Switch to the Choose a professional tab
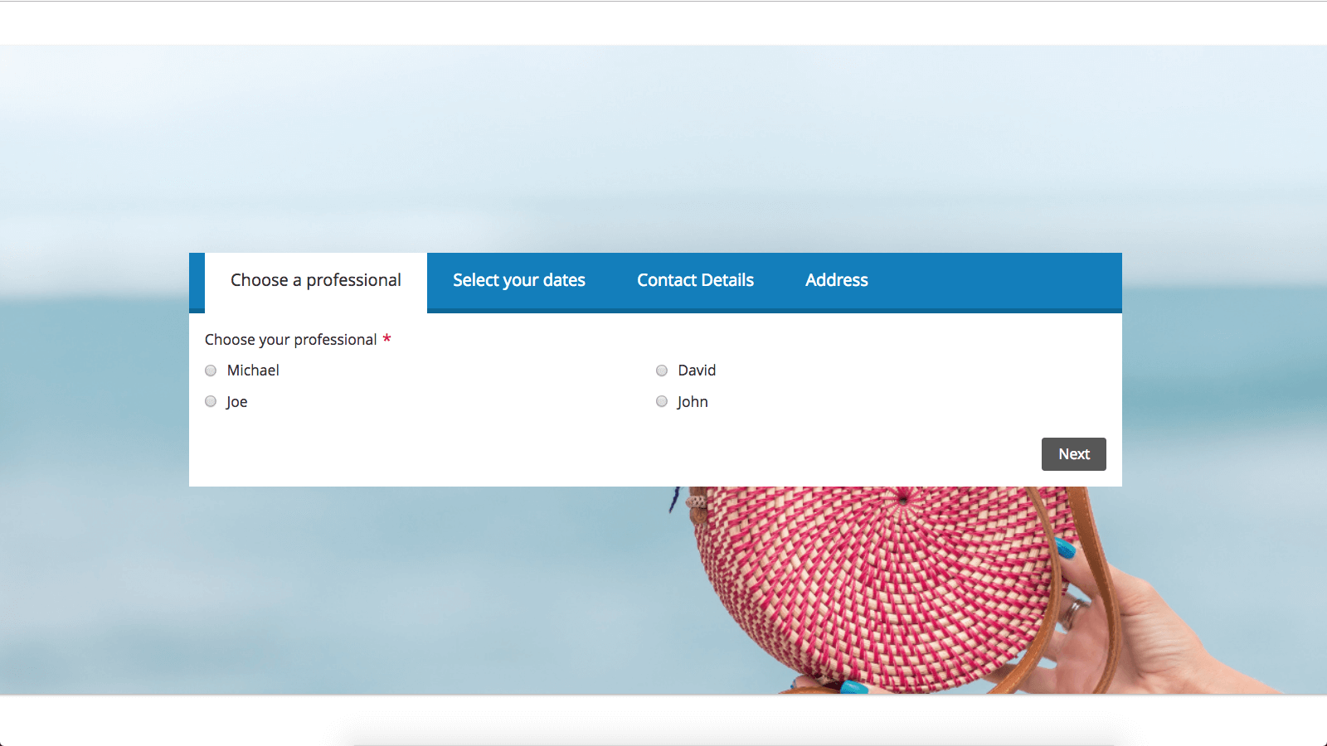This screenshot has height=746, width=1327. coord(314,280)
